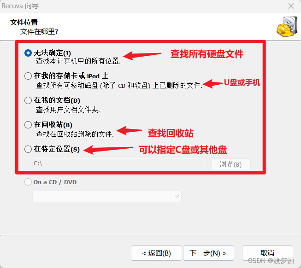The image size is (301, 268).
Task: Select the 无法确定(I) radio option
Action: click(x=28, y=53)
